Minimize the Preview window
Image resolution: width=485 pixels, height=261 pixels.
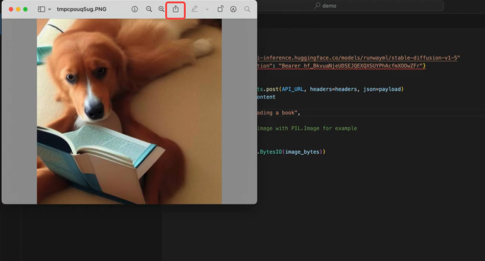click(x=18, y=9)
